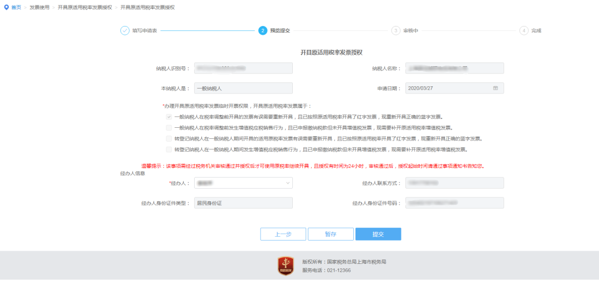Viewport: 599px width, 286px height.
Task: Click the last breadcrumb 开具原适用税率发票授权
Action: click(x=148, y=7)
